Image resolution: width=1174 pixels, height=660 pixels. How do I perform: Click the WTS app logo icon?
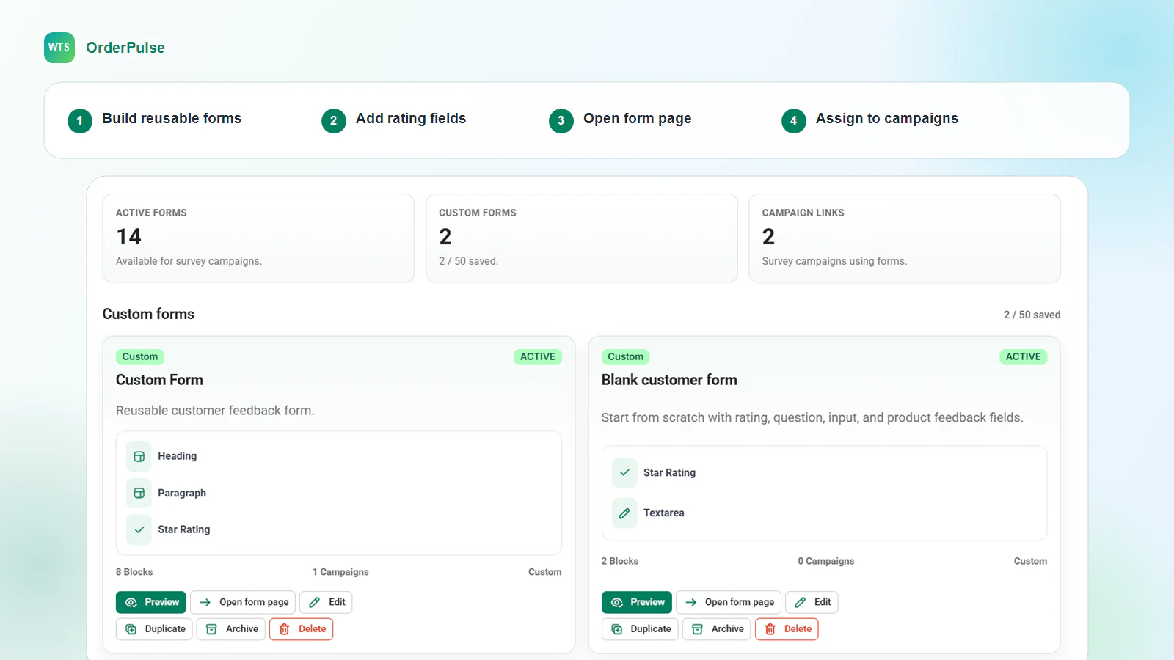(59, 48)
